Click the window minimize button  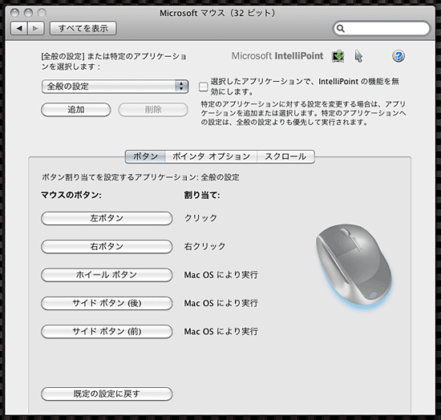(x=28, y=13)
